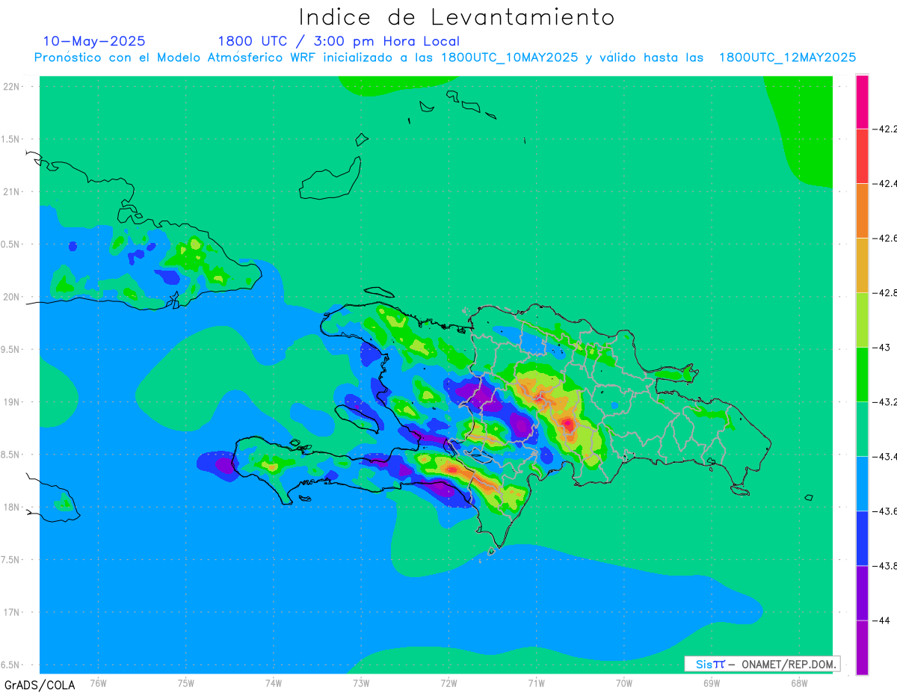Select the light blue swatch between -43.4 and -43.6

pos(862,484)
